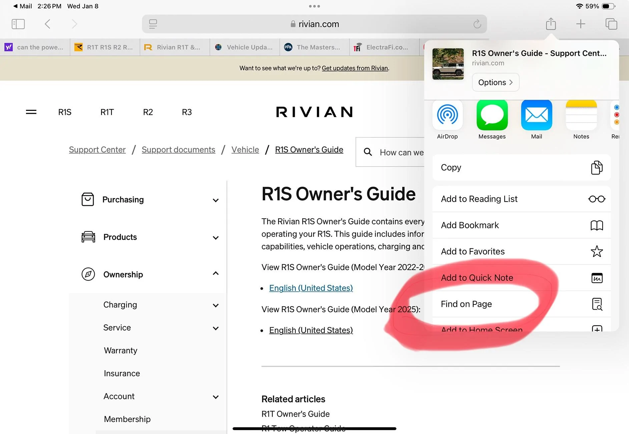Open the multitasking three-dots menu

tap(314, 6)
